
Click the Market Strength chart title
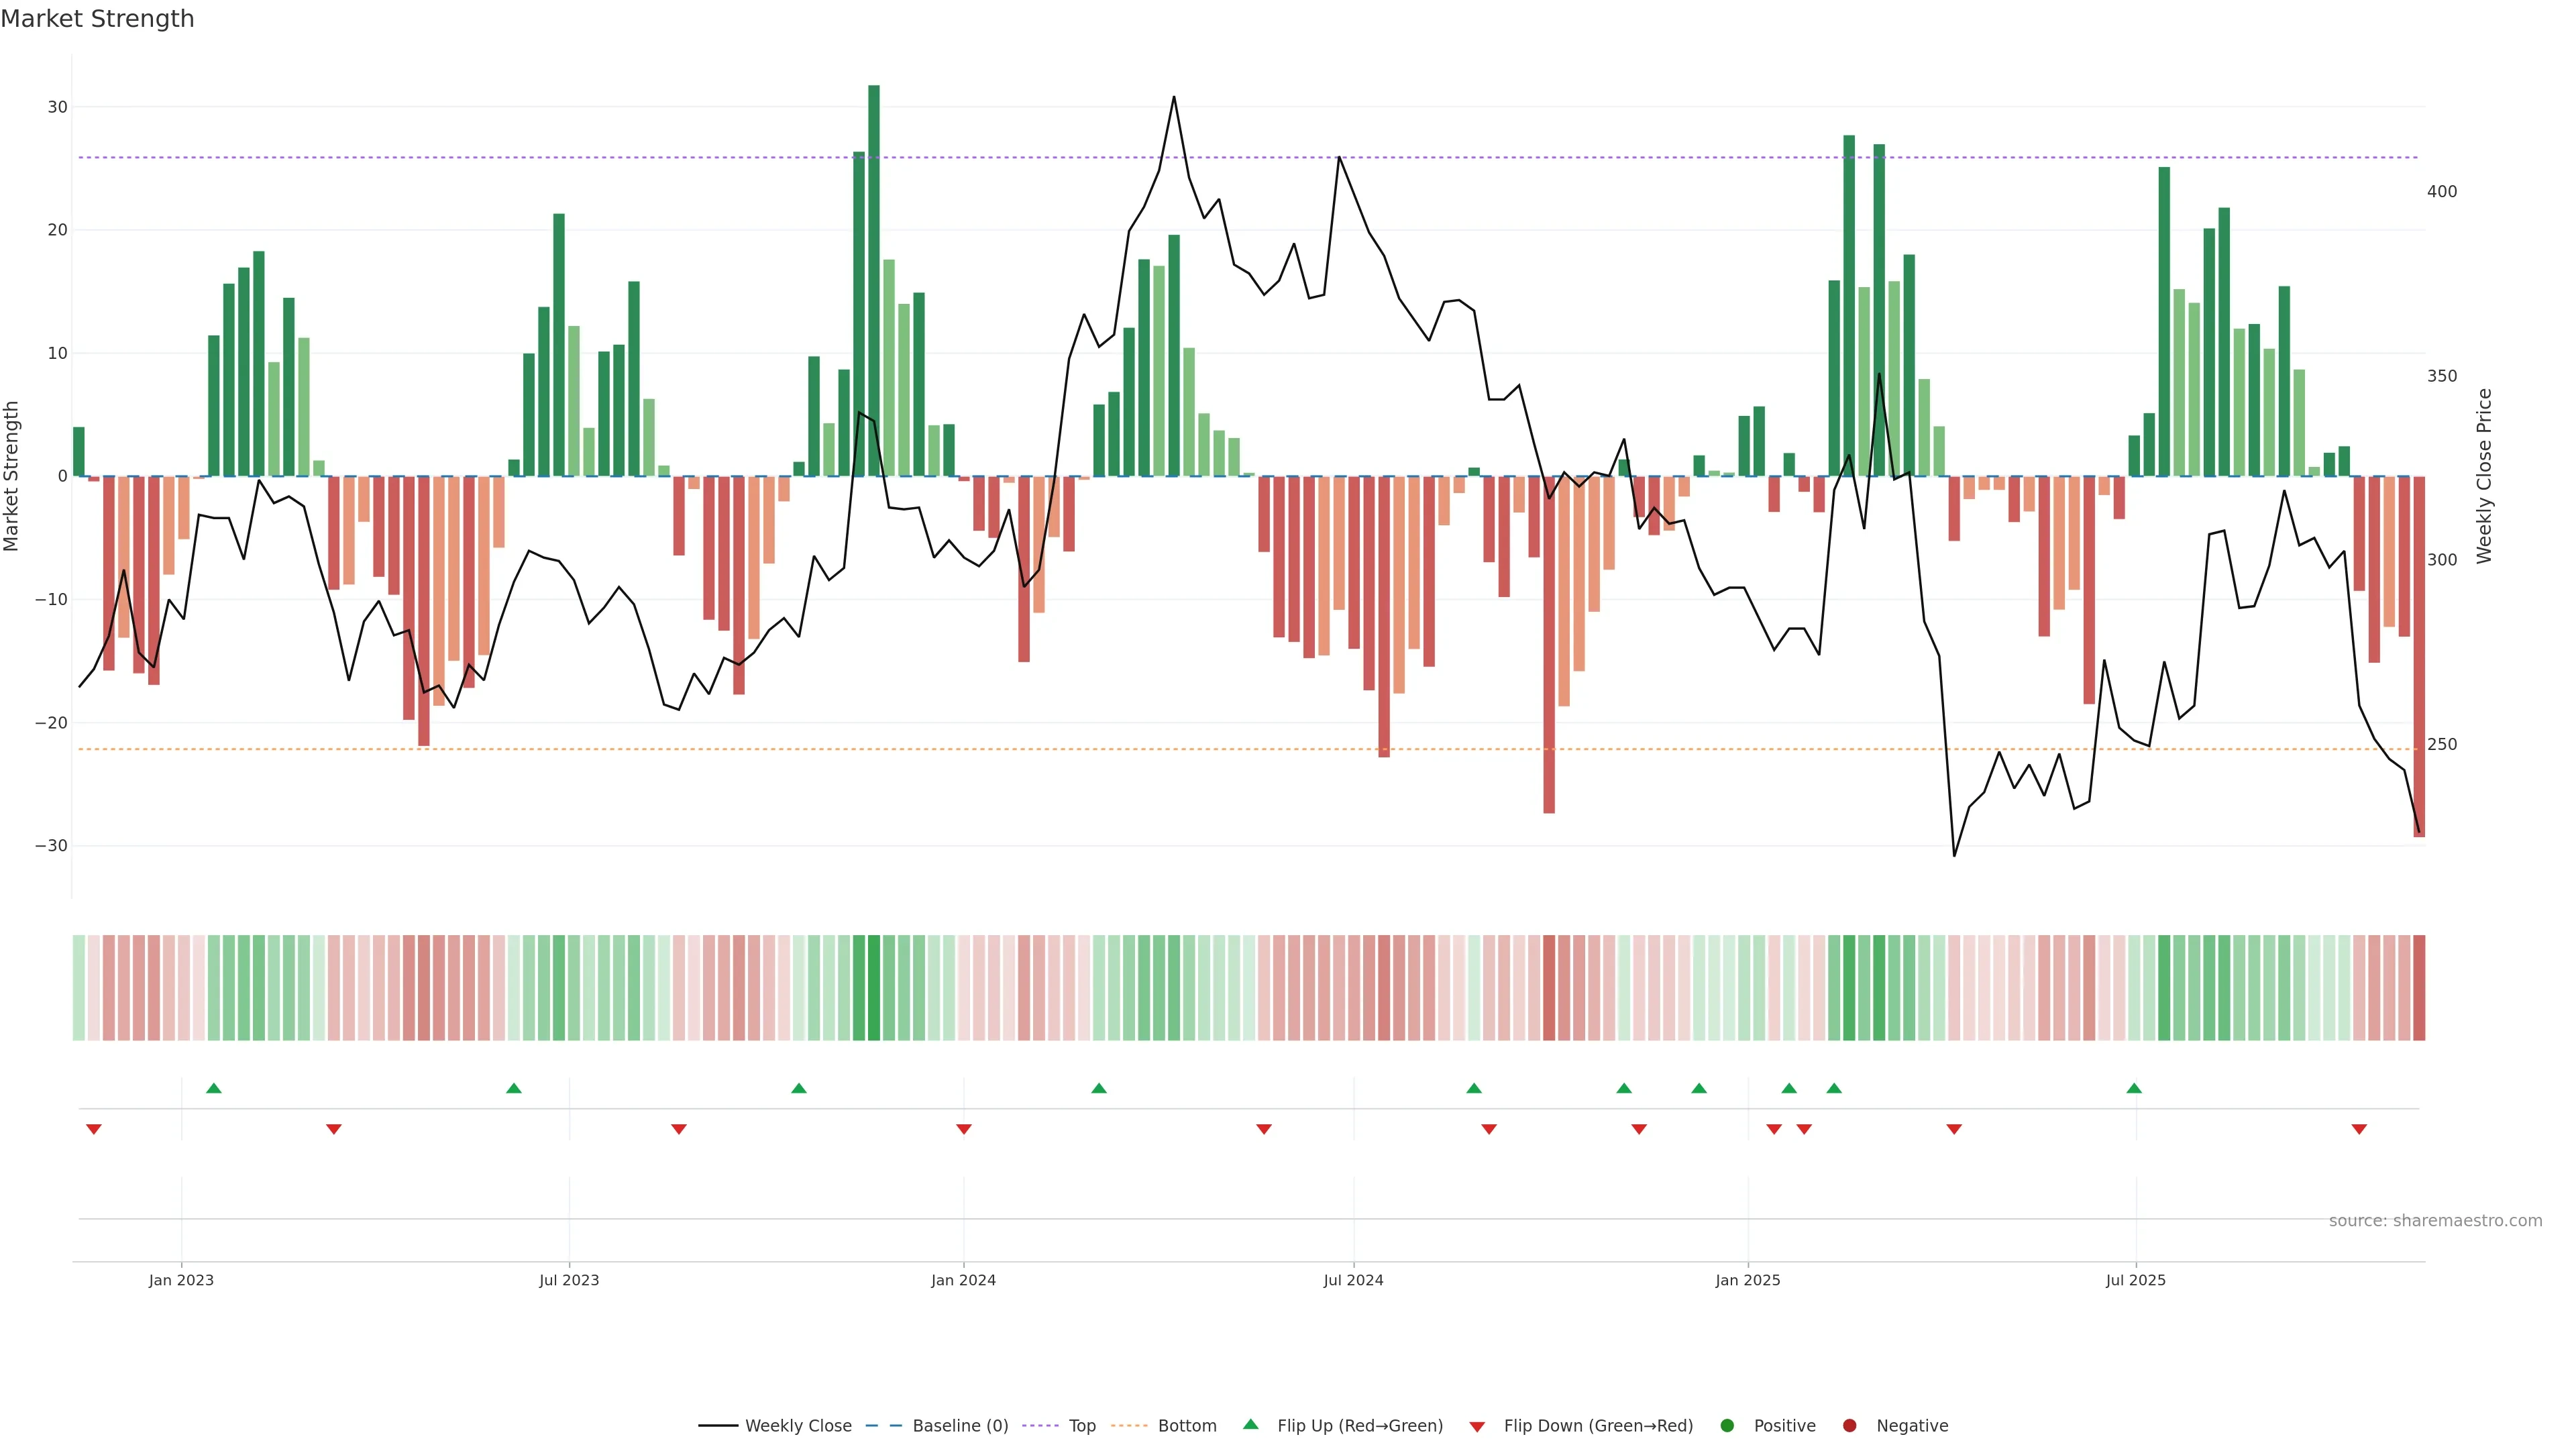tap(97, 19)
